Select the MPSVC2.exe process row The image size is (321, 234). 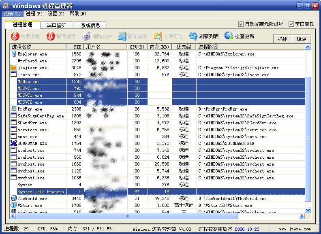(157, 102)
